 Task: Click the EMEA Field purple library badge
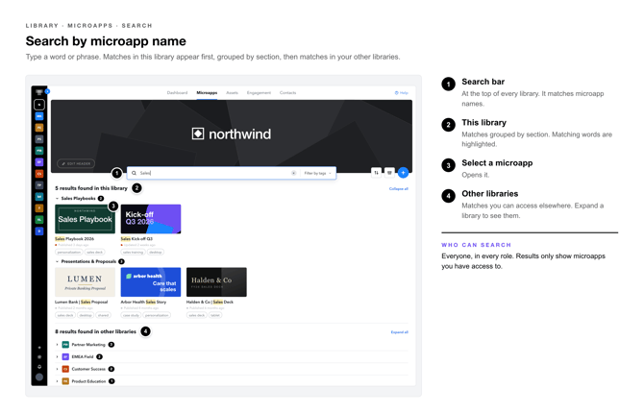[65, 356]
